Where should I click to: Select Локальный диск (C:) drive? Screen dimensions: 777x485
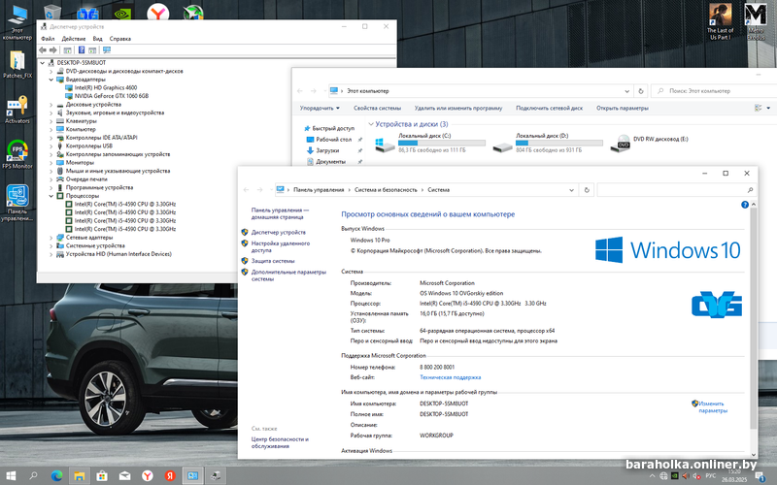[430, 143]
